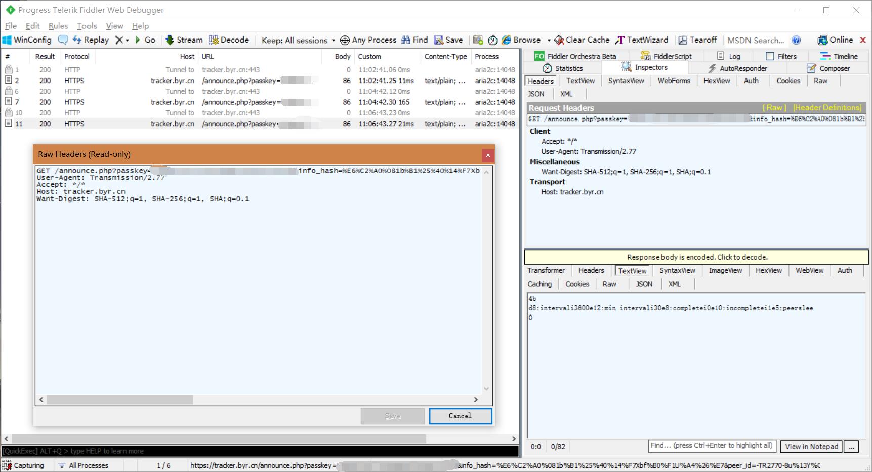Switch to the Statistics tab
Image resolution: width=872 pixels, height=472 pixels.
click(563, 68)
